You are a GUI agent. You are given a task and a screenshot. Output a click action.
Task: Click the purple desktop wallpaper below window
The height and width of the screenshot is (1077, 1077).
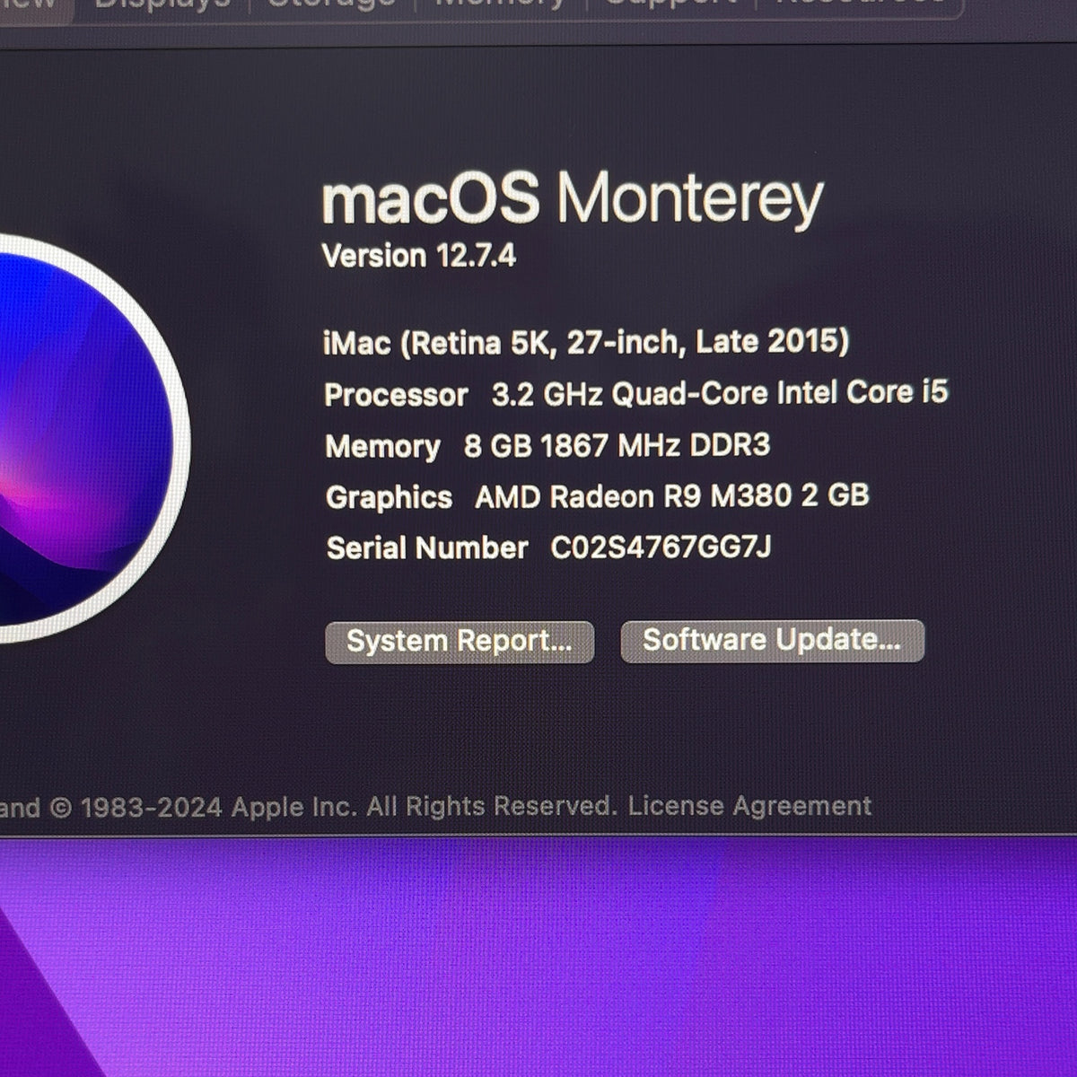click(538, 957)
